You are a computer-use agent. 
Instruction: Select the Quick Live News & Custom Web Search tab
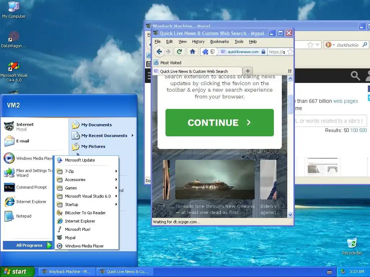coord(197,71)
